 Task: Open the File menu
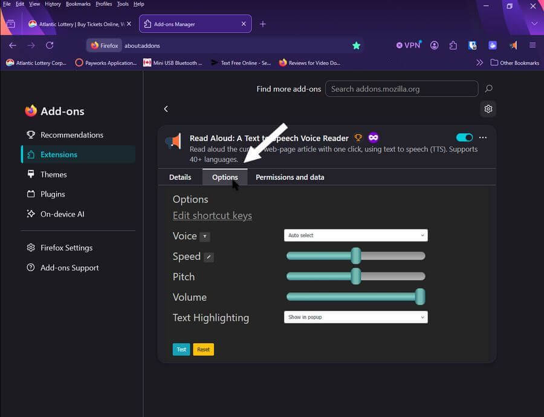pyautogui.click(x=7, y=4)
